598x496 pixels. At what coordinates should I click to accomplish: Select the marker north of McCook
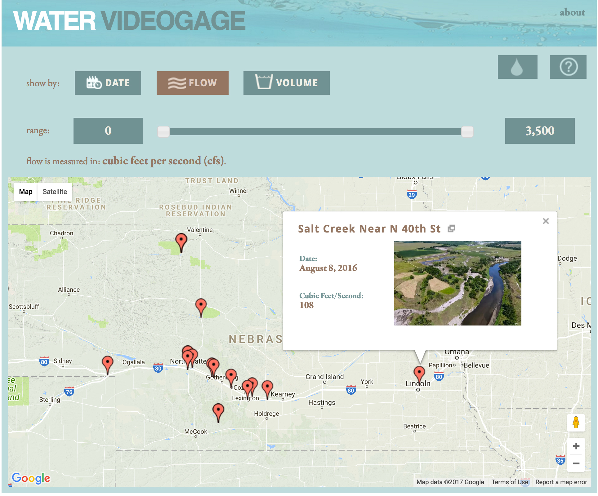pyautogui.click(x=218, y=413)
